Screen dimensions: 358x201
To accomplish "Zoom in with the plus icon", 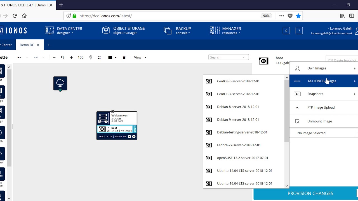I will (x=71, y=58).
